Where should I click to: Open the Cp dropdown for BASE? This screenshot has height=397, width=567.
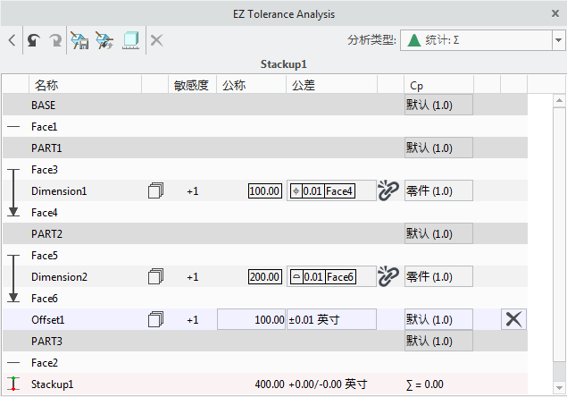click(438, 106)
